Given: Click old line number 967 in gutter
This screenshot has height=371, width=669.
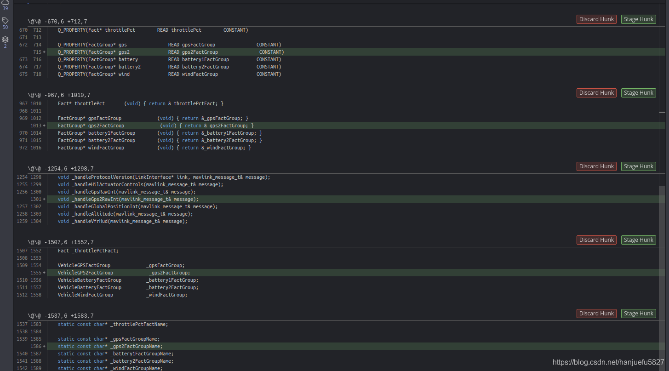Looking at the screenshot, I should tap(23, 103).
